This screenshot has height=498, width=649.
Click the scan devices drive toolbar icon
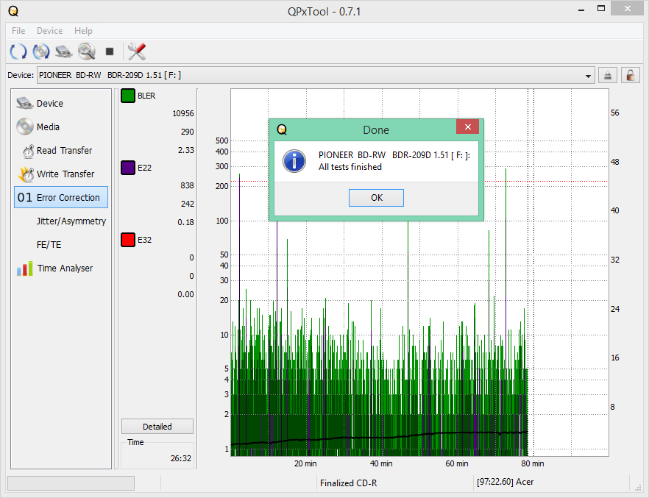64,51
